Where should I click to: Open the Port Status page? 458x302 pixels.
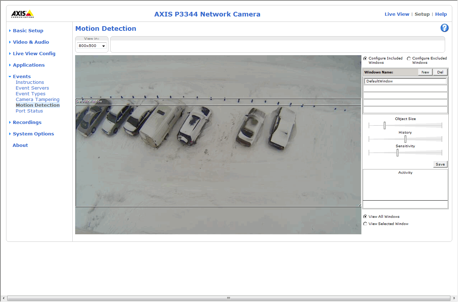(29, 111)
